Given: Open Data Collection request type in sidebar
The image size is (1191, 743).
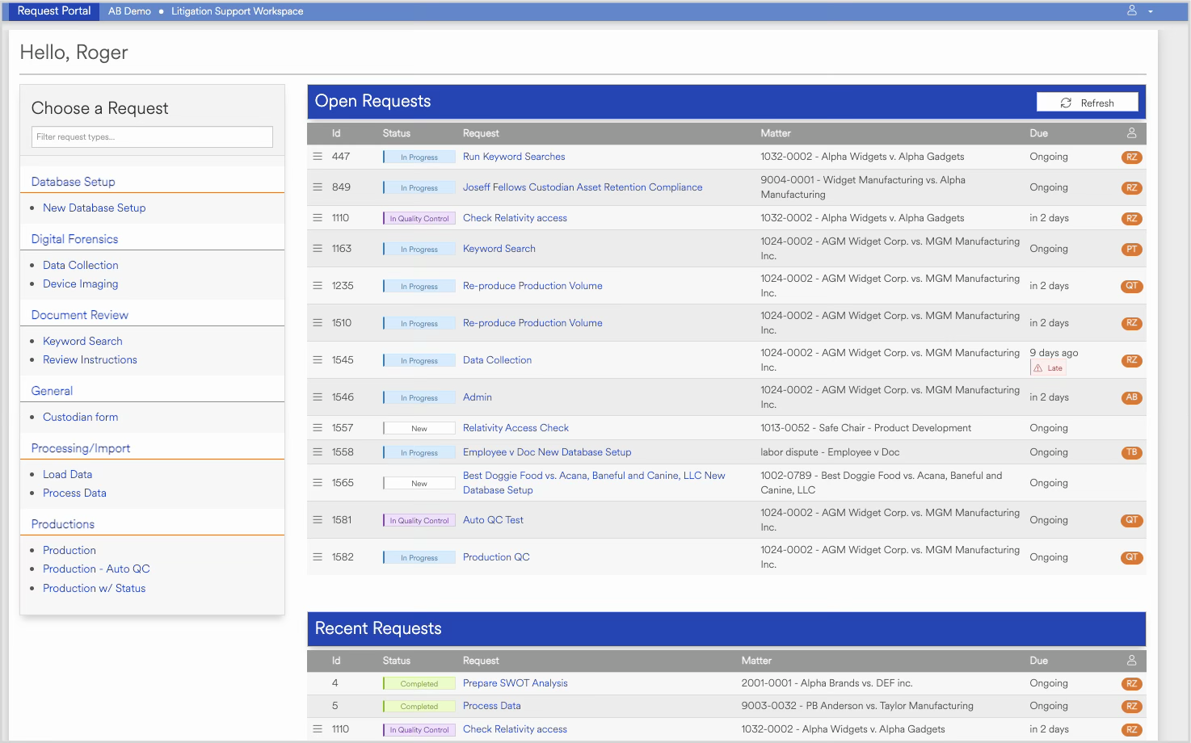Looking at the screenshot, I should click(x=80, y=265).
